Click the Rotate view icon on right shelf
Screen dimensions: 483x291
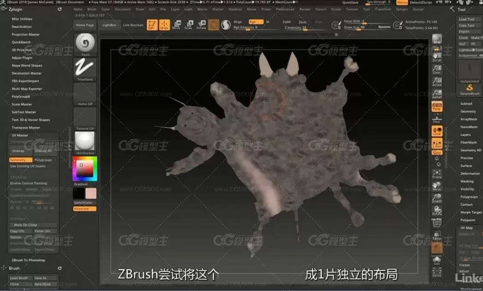pyautogui.click(x=437, y=210)
